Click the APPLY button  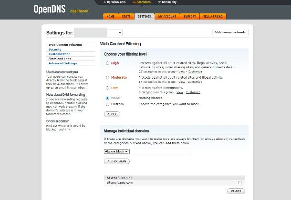coord(112,114)
